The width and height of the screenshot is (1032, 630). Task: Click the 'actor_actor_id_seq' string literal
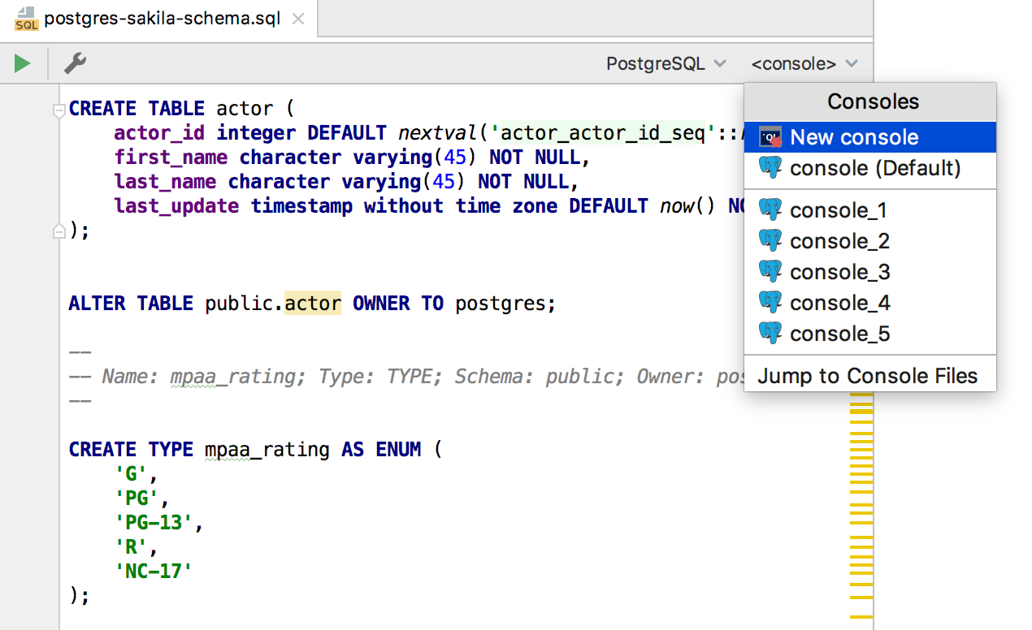(603, 133)
